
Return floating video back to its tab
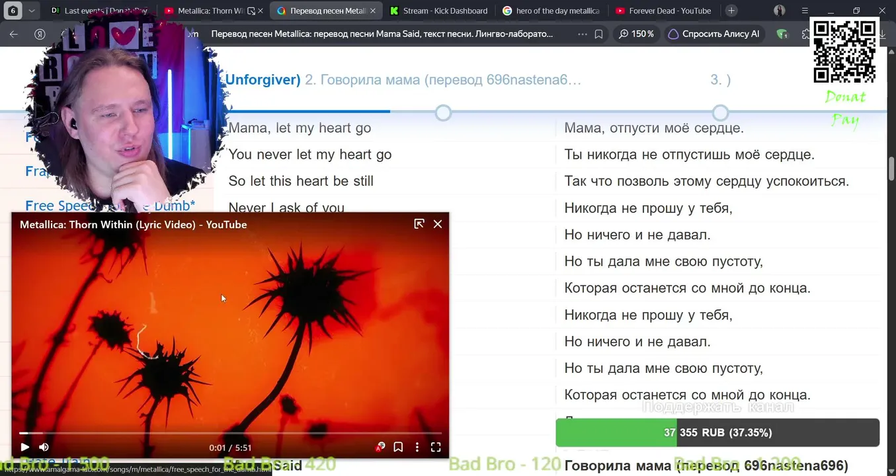pos(419,224)
